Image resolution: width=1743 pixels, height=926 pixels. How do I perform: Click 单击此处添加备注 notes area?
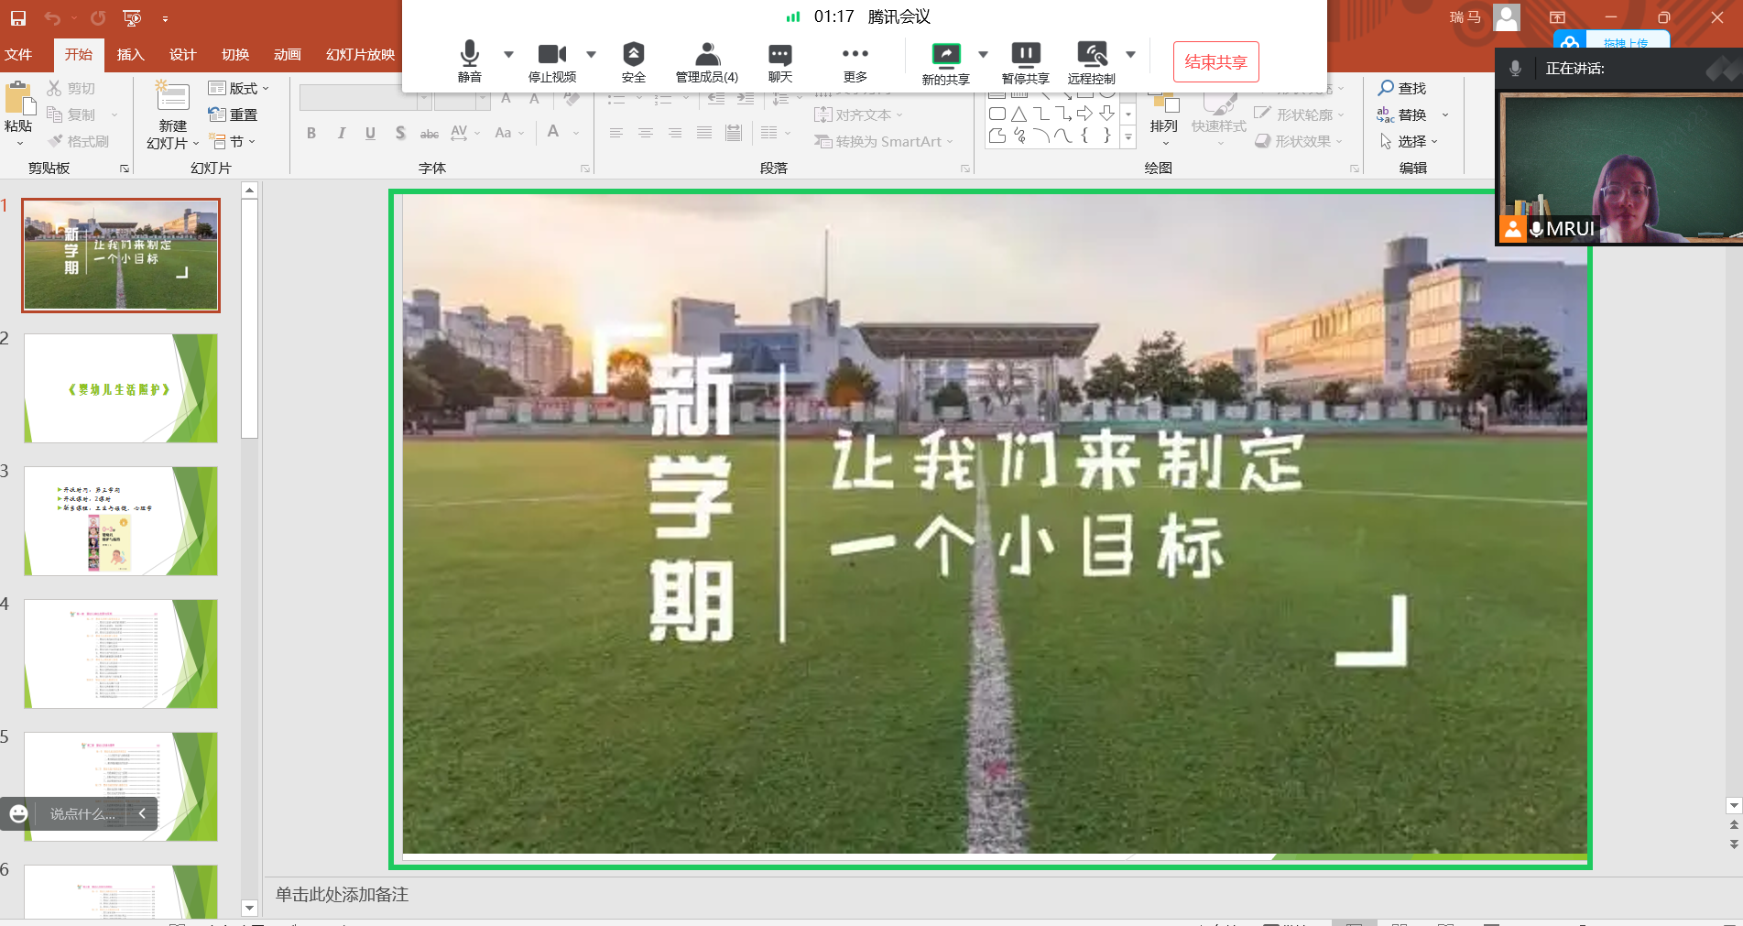tap(342, 894)
